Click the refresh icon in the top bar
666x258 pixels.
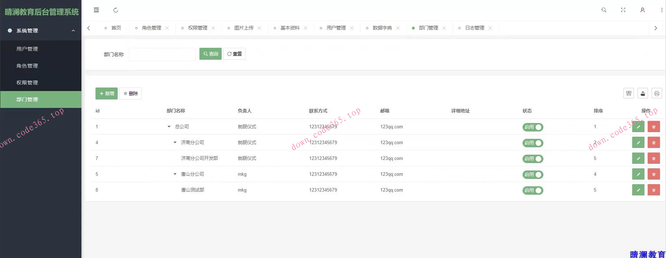point(116,10)
